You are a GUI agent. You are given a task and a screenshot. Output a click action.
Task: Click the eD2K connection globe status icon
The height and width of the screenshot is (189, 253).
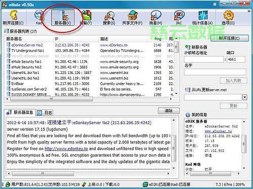coord(145,184)
